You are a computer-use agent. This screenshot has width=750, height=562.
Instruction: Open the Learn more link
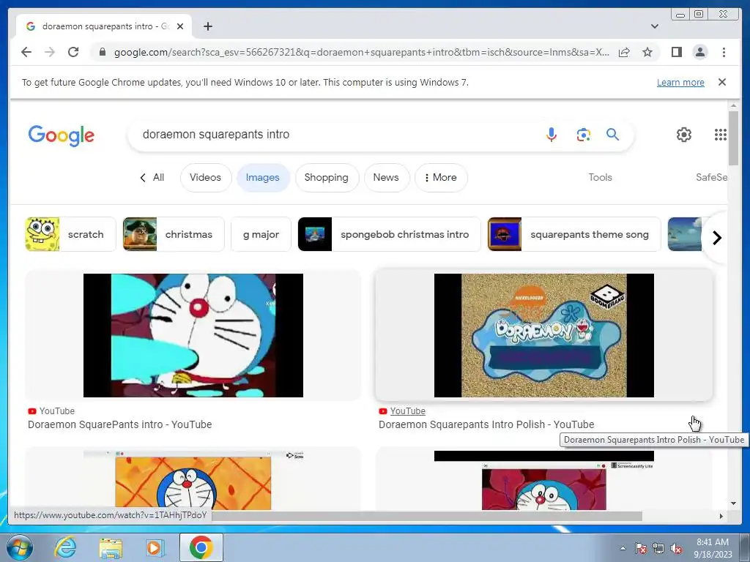680,82
